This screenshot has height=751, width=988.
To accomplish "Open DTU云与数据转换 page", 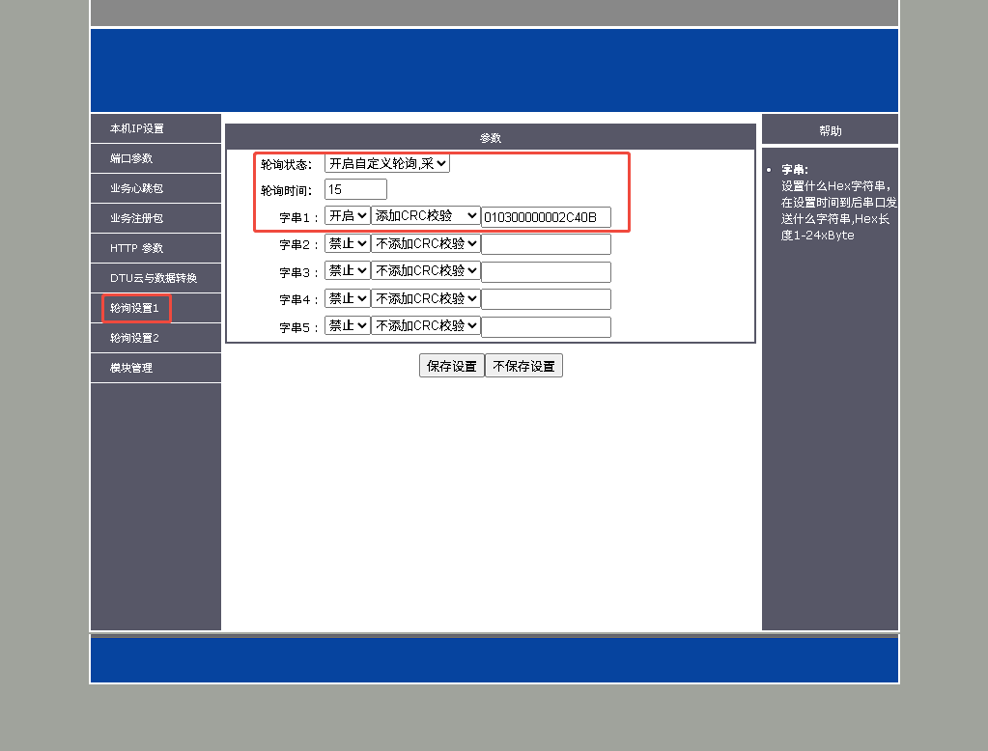I will click(x=153, y=278).
